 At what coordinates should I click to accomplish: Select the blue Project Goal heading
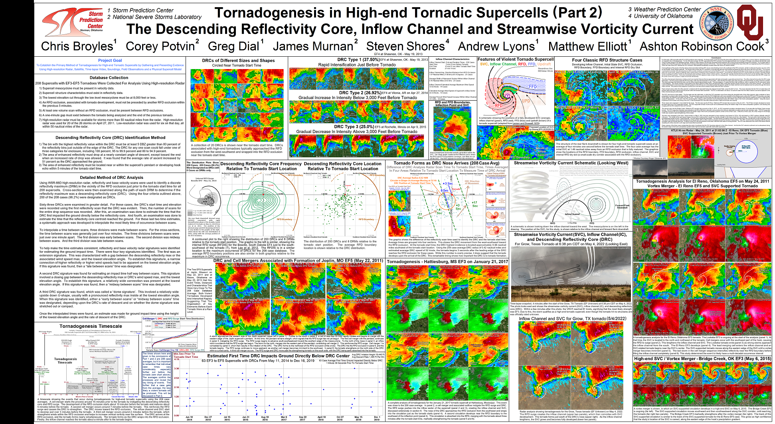pos(110,61)
